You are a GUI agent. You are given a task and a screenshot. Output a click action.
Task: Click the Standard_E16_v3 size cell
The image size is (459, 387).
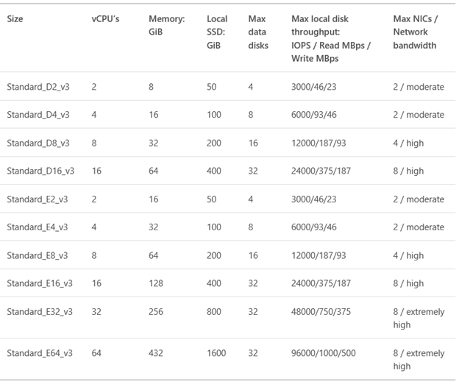(40, 283)
